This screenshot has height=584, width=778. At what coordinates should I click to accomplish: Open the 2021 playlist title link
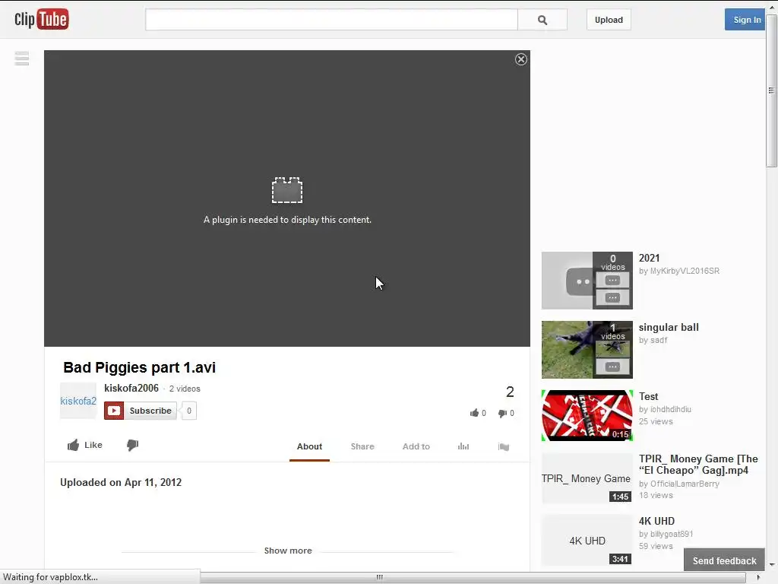click(649, 259)
